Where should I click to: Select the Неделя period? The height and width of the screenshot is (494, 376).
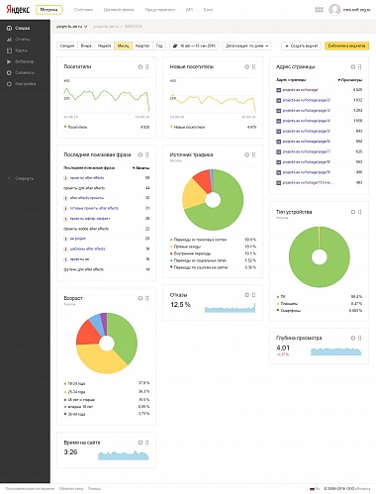[x=105, y=46]
